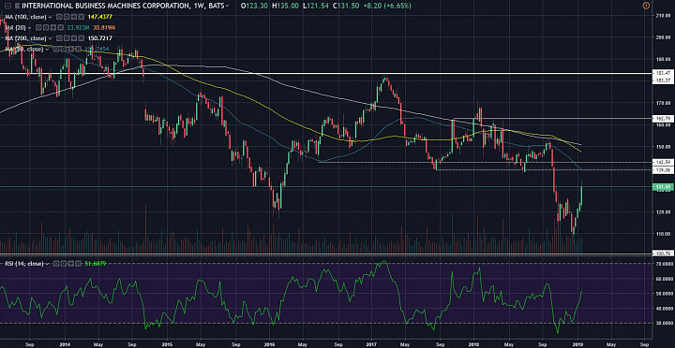Screen dimensions: 675x348
Task: Open format settings for MA (50, close)
Action: coord(64,49)
